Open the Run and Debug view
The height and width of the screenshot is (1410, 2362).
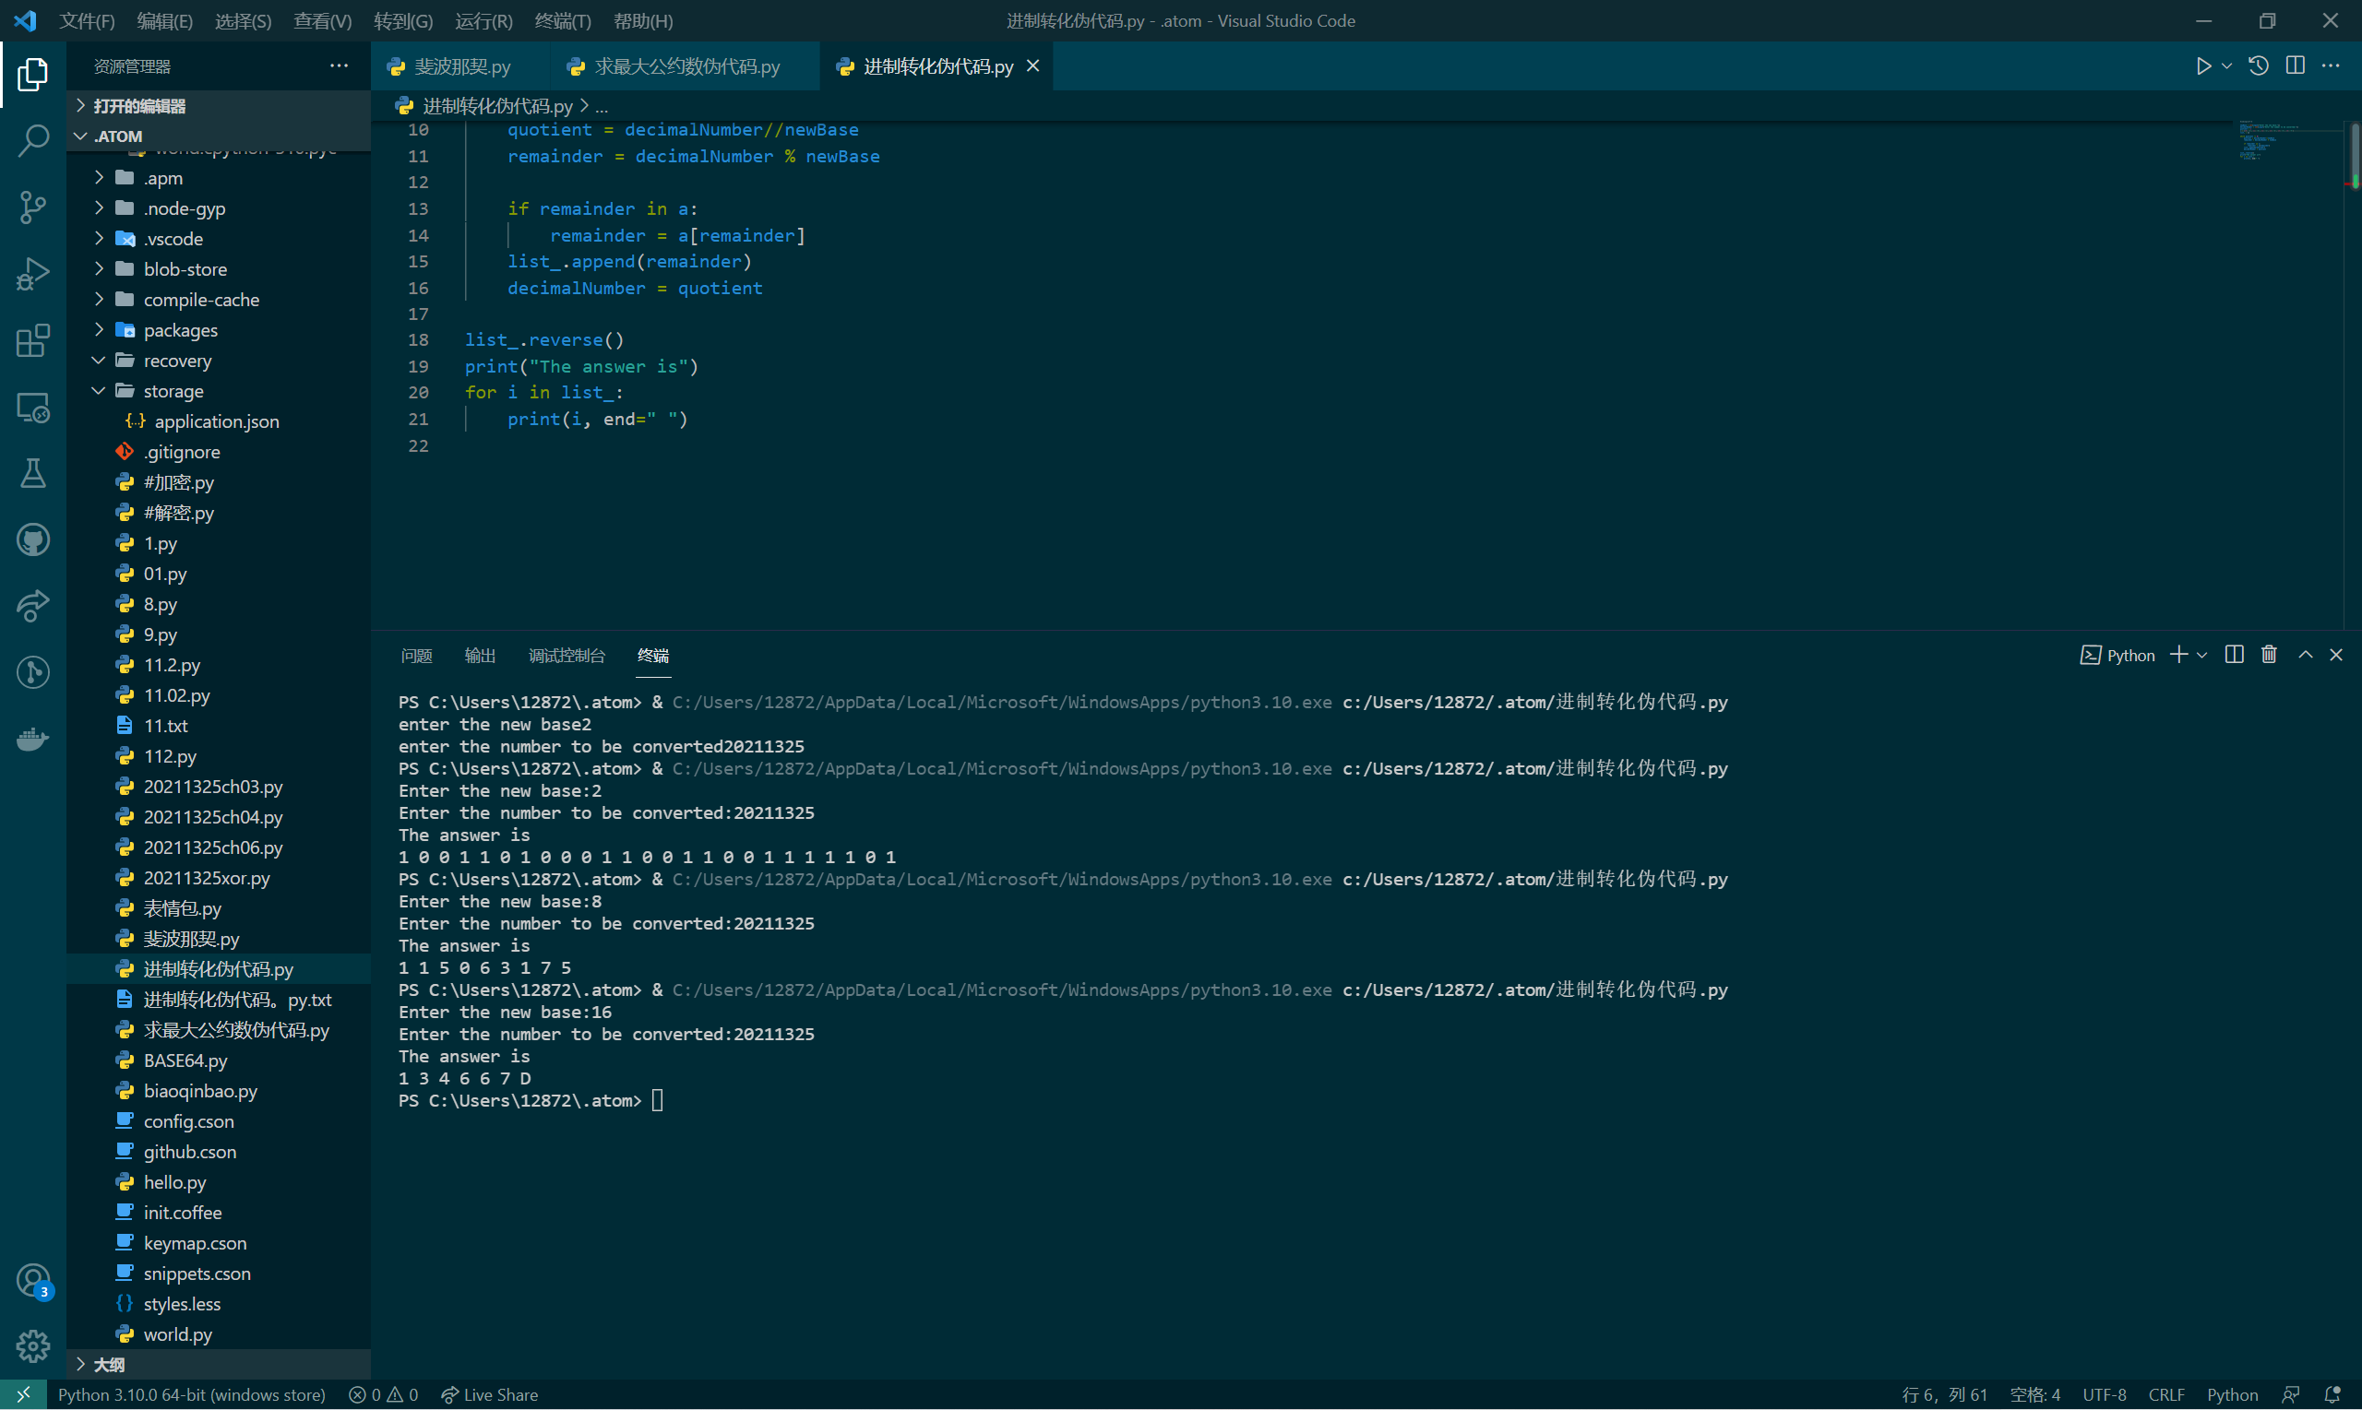[32, 274]
